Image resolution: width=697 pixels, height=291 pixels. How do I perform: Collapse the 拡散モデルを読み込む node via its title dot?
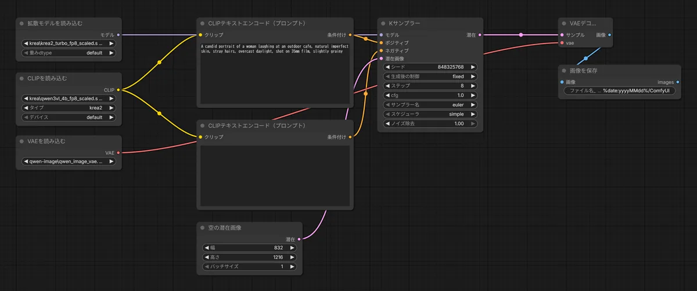click(x=21, y=23)
